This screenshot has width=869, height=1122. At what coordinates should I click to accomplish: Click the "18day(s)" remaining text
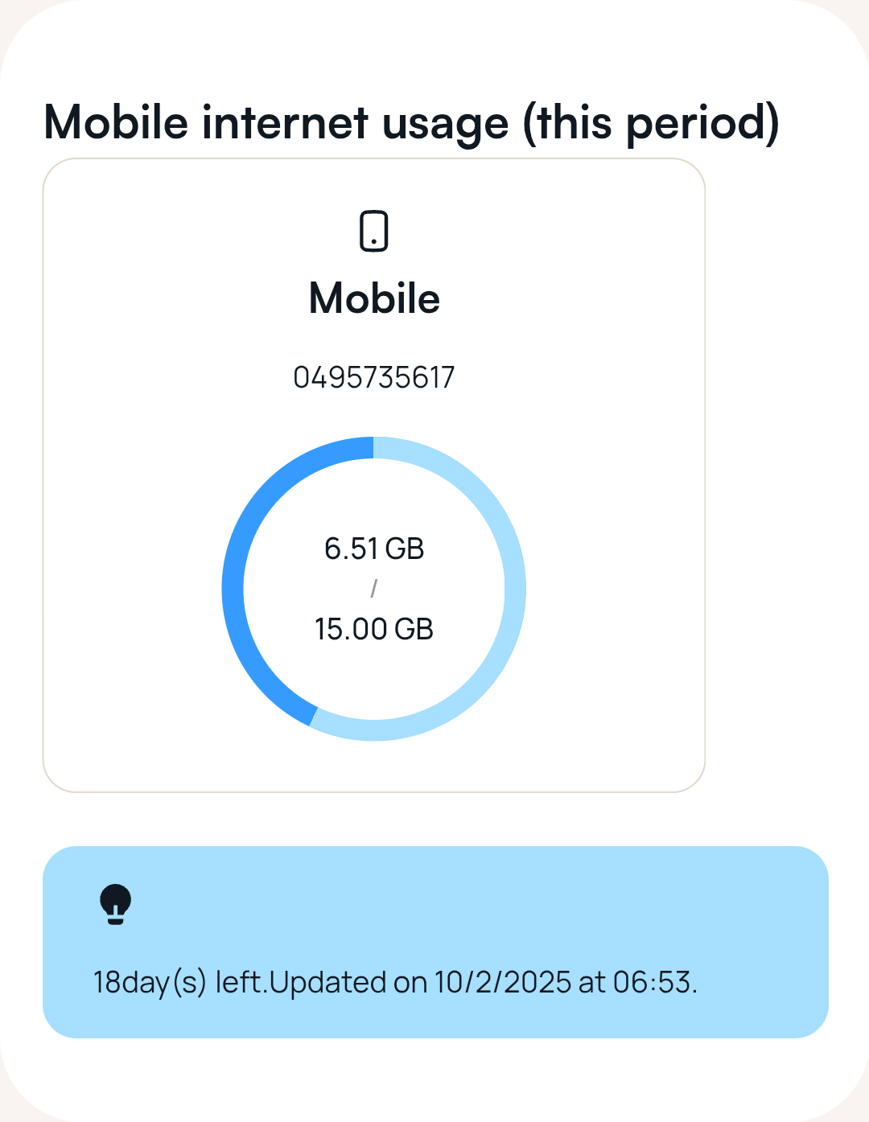click(x=150, y=982)
